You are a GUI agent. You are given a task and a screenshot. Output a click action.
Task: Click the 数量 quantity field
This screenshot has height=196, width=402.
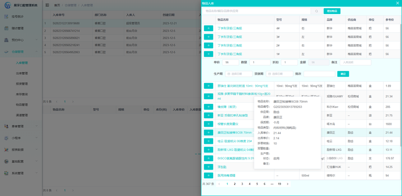click(x=260, y=63)
